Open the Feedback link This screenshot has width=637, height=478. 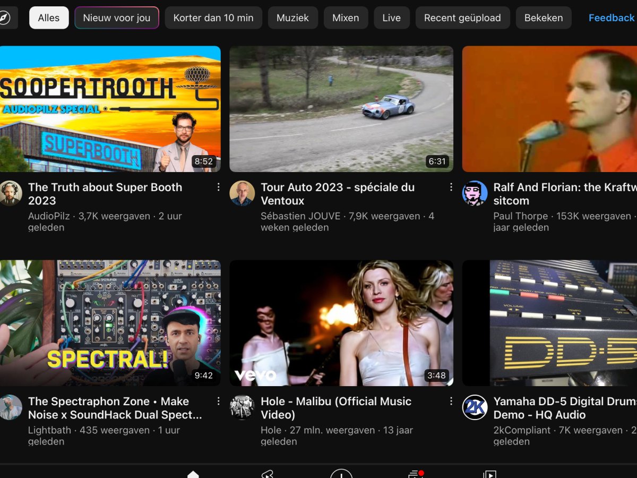coord(612,18)
